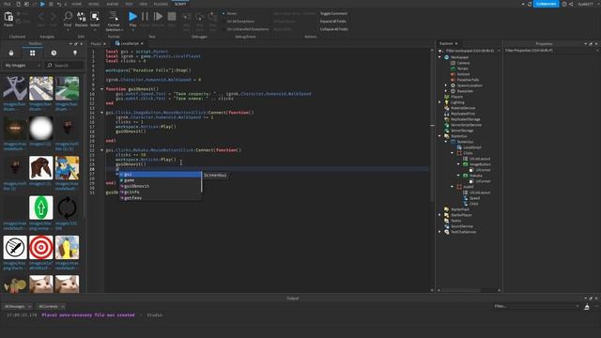Click the Lighting bulb icon in Explorer

click(447, 102)
